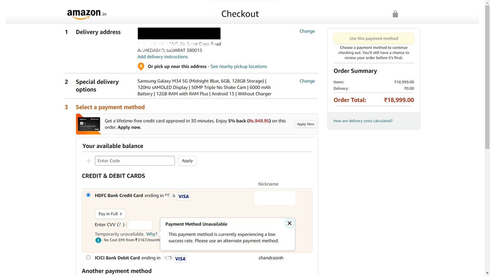The height and width of the screenshot is (276, 490).
Task: Click the Visa logo on ICICI debit card row
Action: coord(180,258)
